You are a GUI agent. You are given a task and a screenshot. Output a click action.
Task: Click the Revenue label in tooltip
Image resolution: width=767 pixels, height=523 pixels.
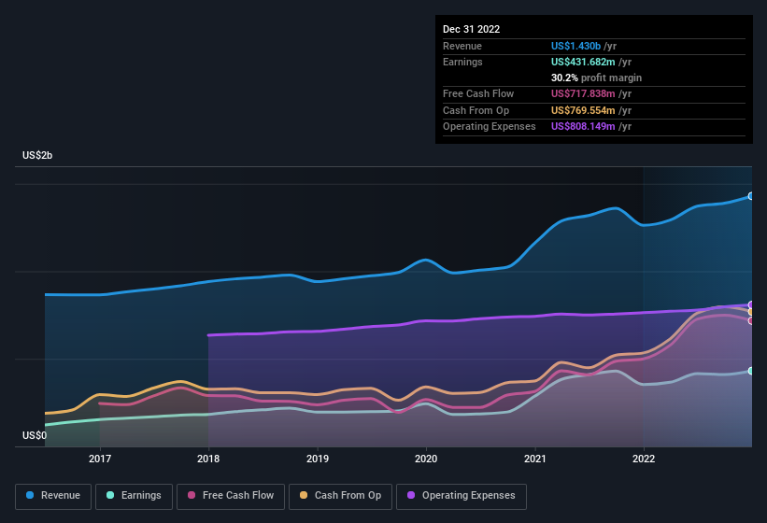coord(462,46)
